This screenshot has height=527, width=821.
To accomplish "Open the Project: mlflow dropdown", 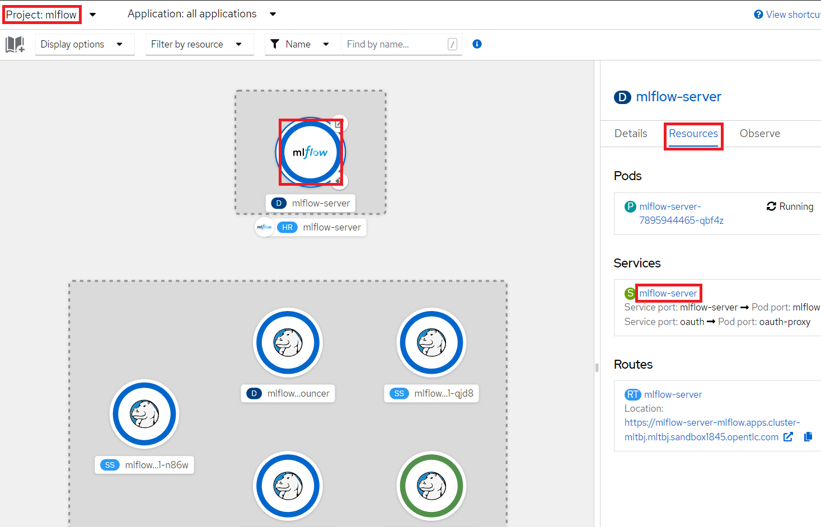I will tap(50, 15).
